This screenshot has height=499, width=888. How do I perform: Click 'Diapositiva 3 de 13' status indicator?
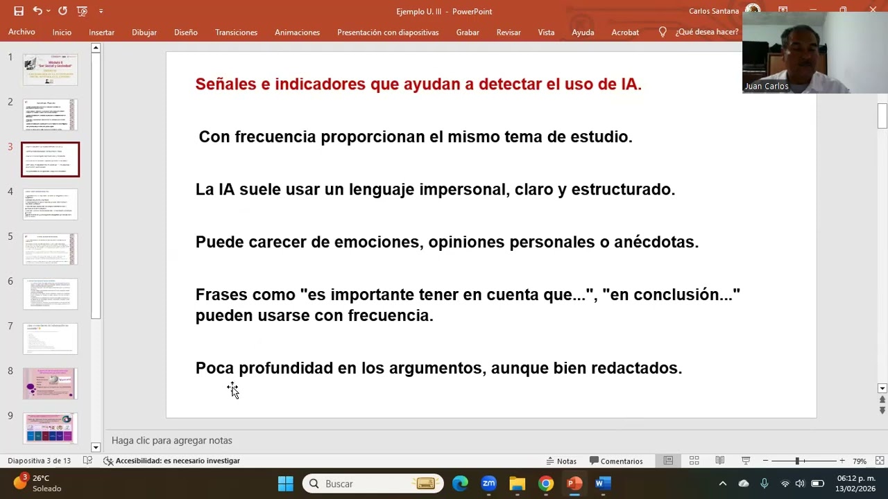coord(40,461)
